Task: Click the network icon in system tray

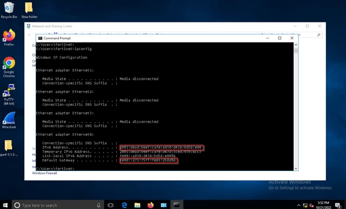Action: tap(305, 206)
